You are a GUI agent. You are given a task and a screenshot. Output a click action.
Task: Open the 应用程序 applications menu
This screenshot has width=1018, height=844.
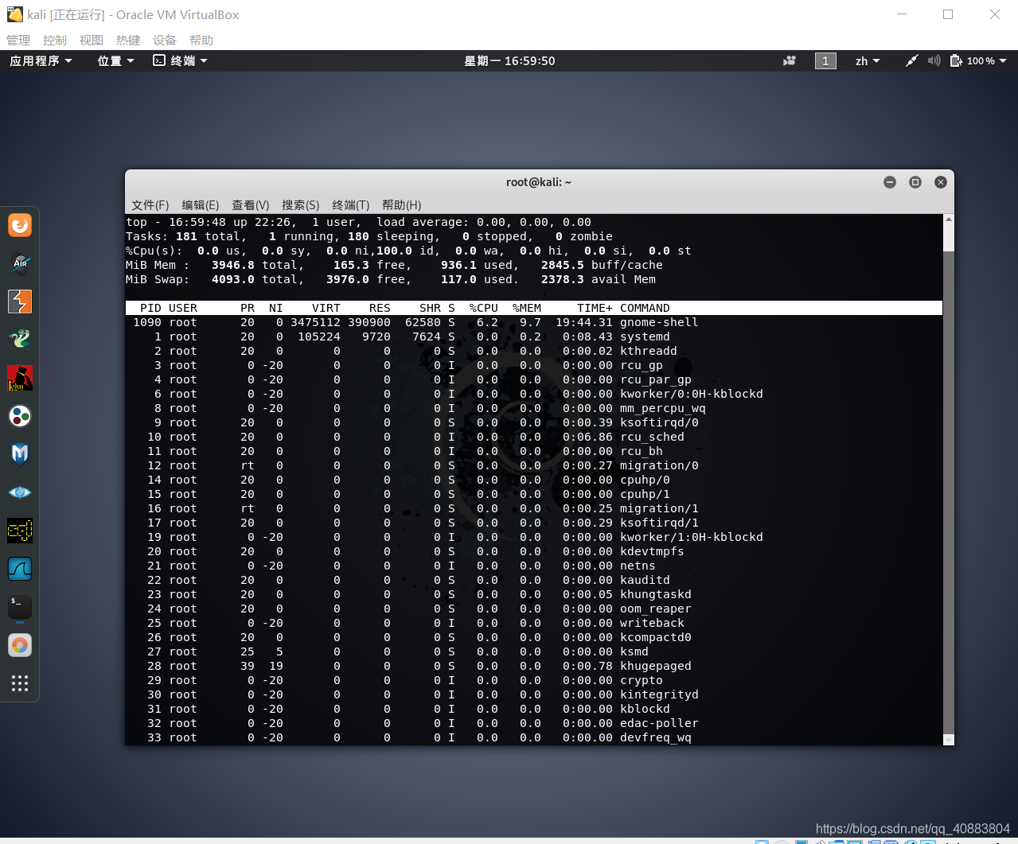(x=41, y=60)
